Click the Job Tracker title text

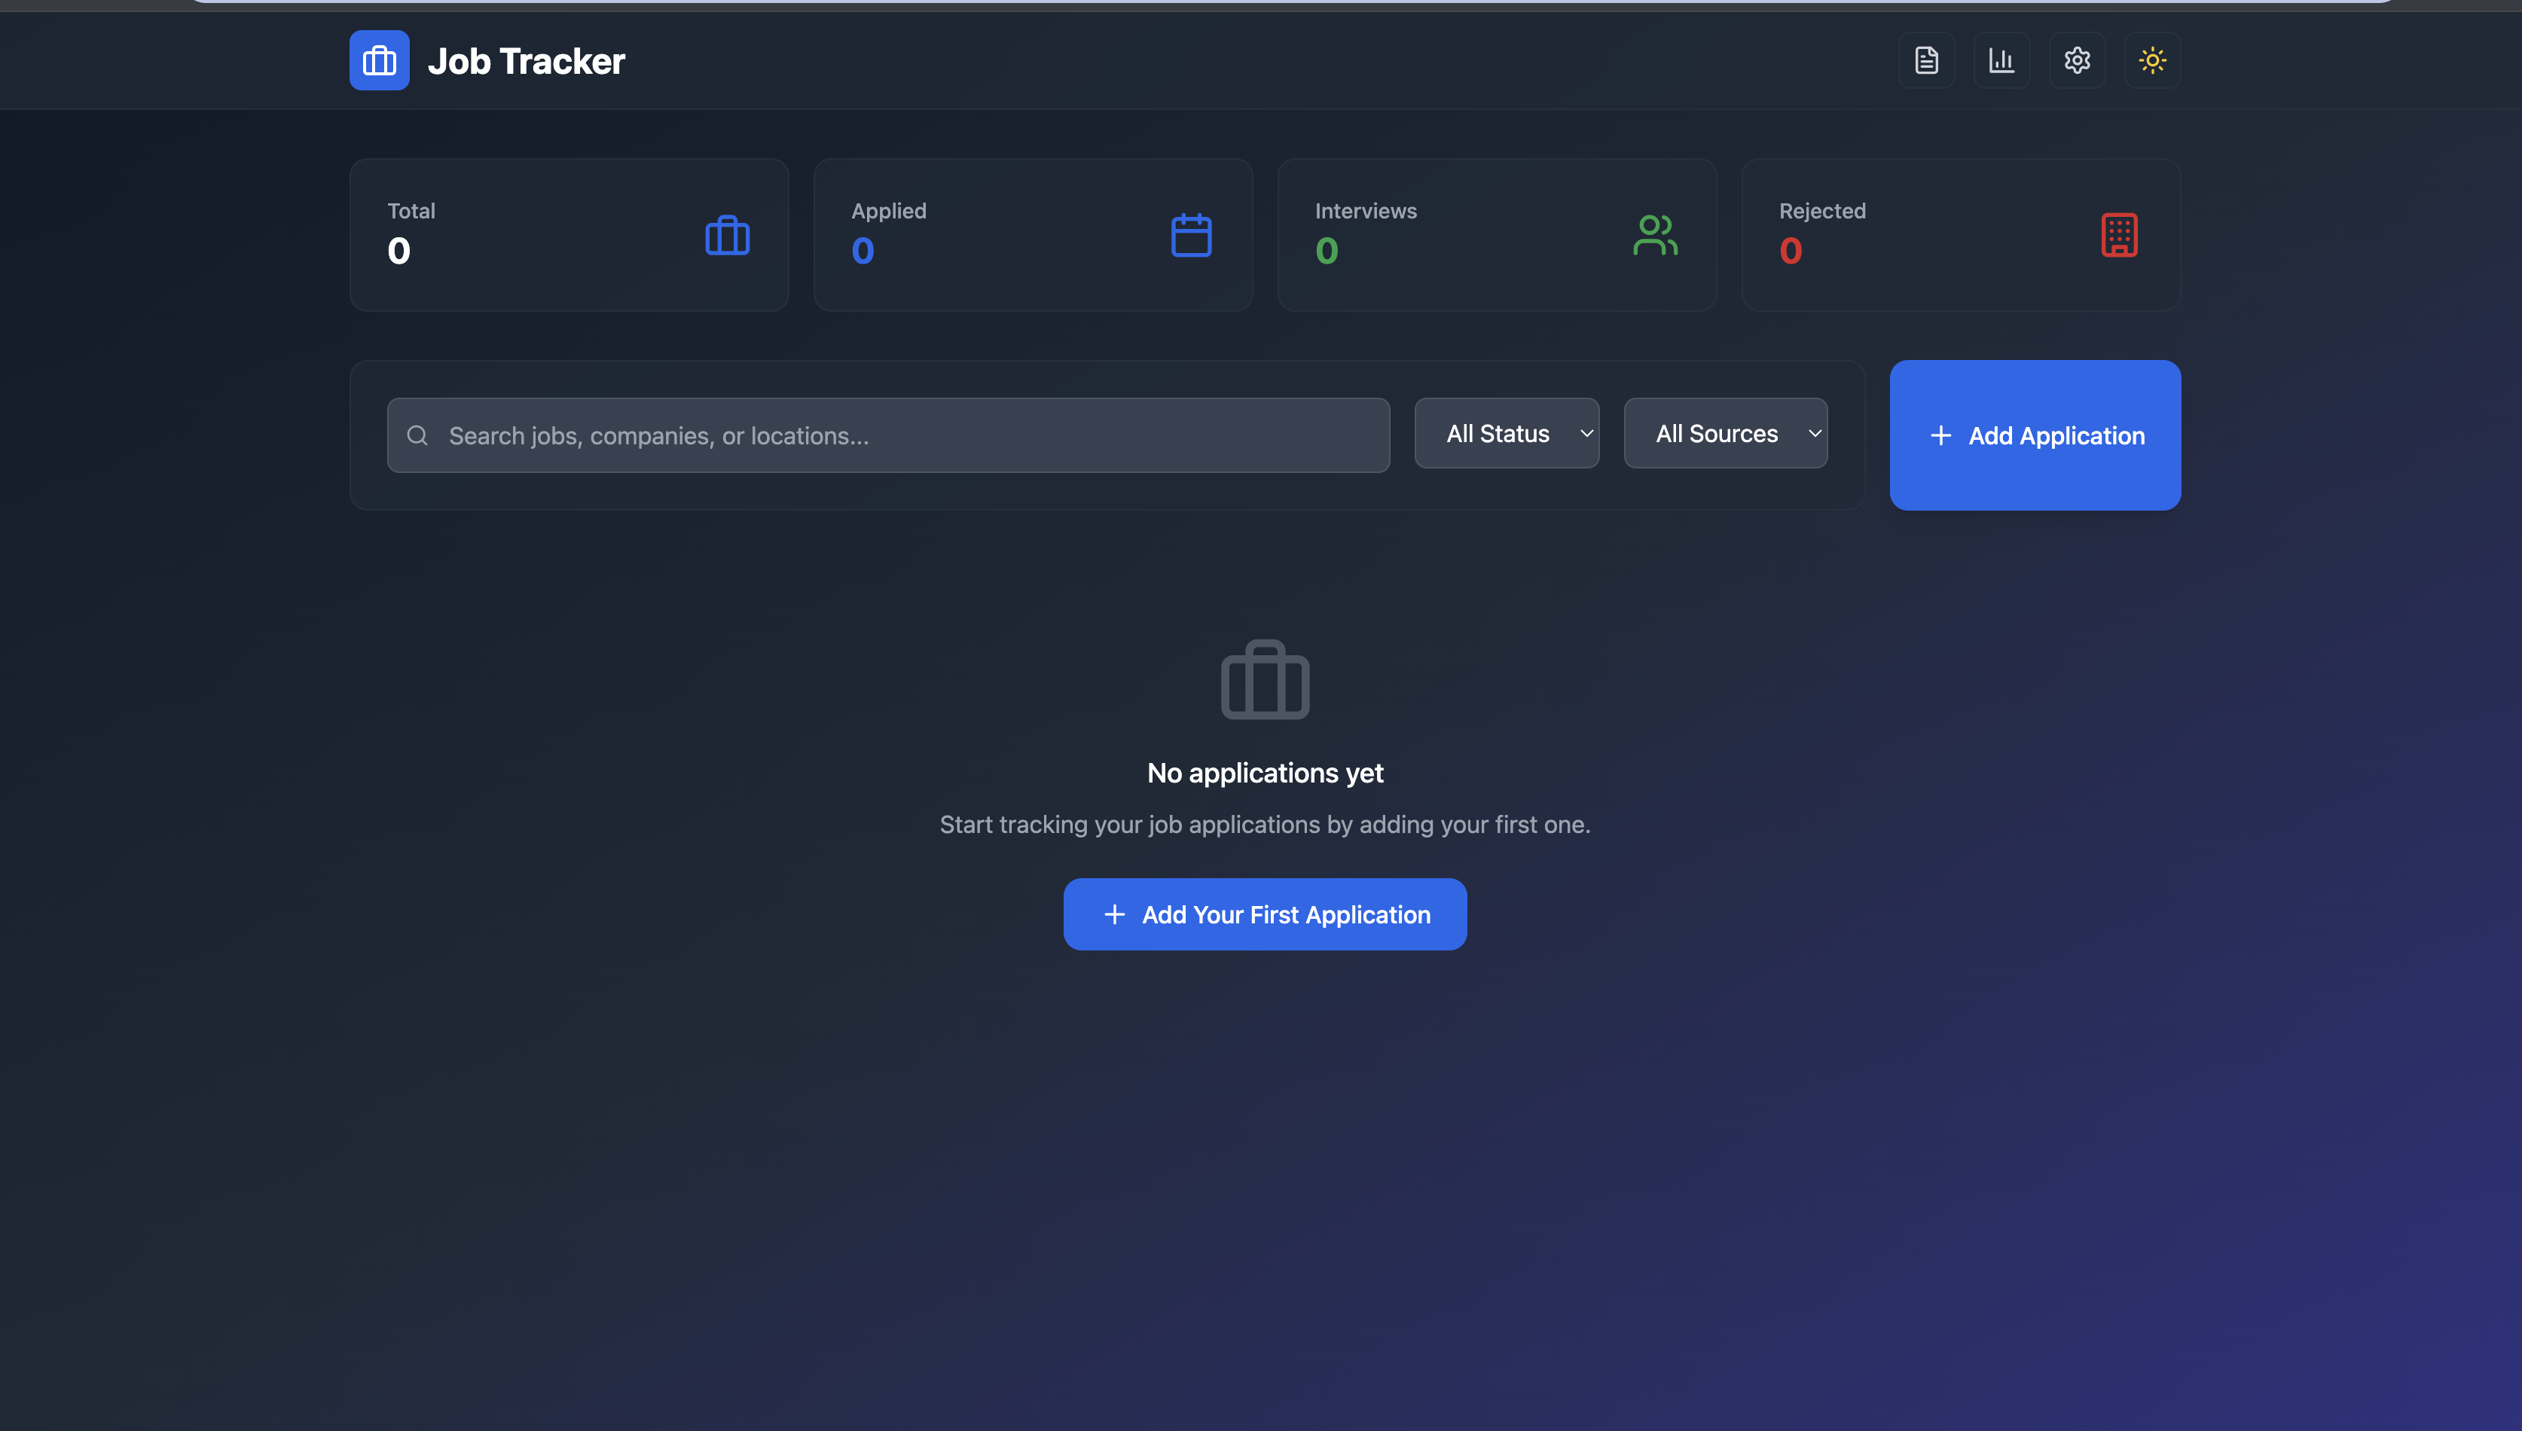pos(526,62)
